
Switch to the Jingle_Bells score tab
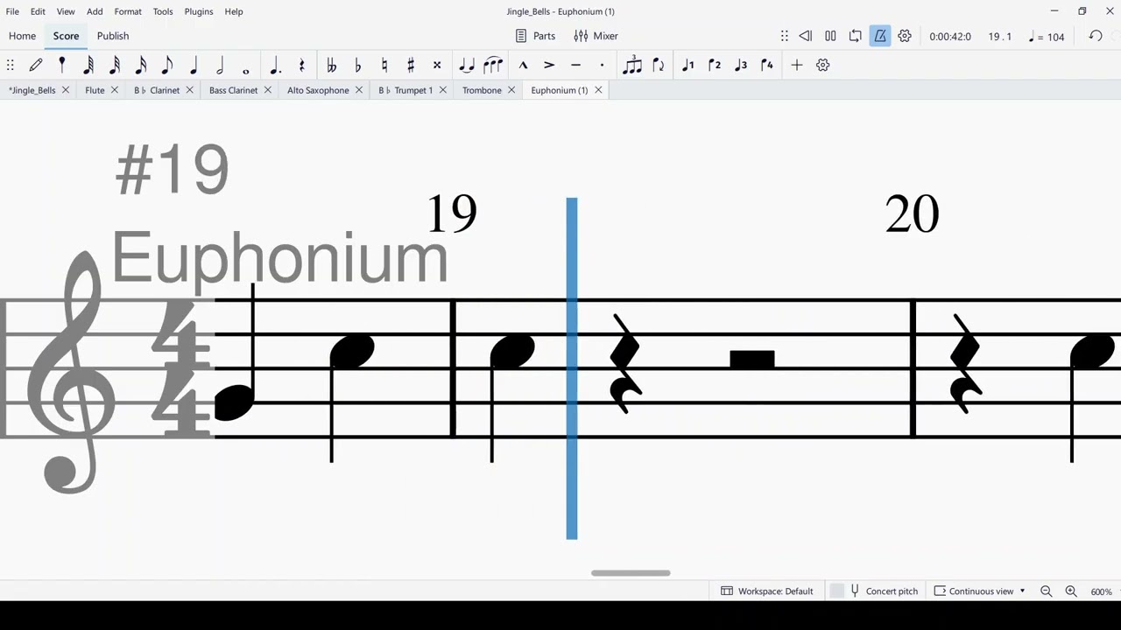[x=32, y=90]
